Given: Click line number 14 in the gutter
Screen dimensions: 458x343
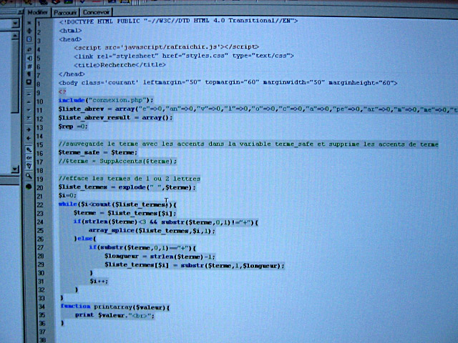Looking at the screenshot, I should point(40,136).
